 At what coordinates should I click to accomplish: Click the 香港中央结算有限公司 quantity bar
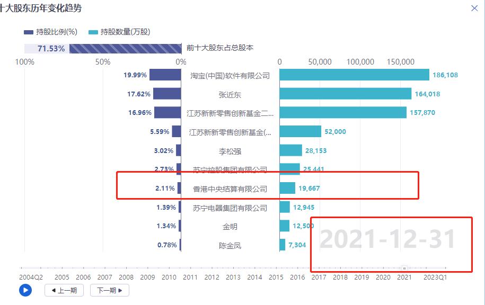(286, 188)
